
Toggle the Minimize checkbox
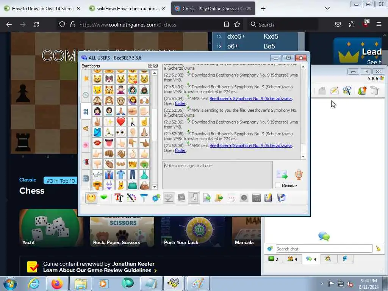pos(278,185)
